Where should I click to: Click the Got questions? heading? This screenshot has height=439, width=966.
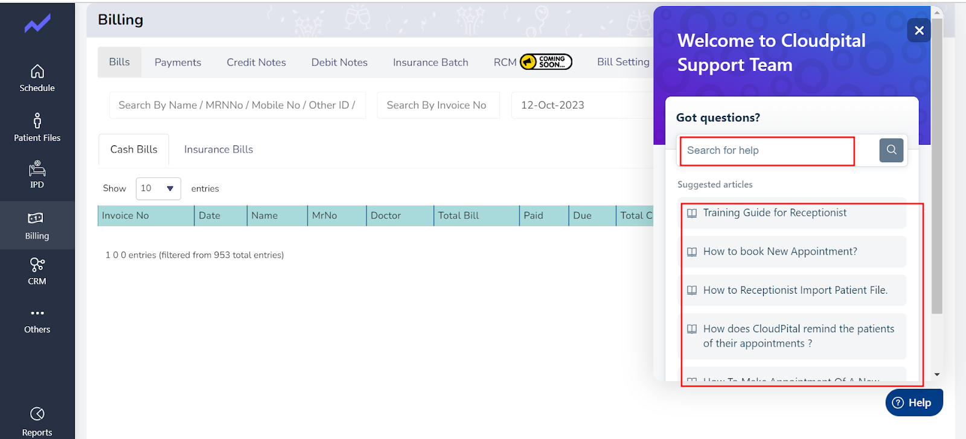tap(718, 118)
